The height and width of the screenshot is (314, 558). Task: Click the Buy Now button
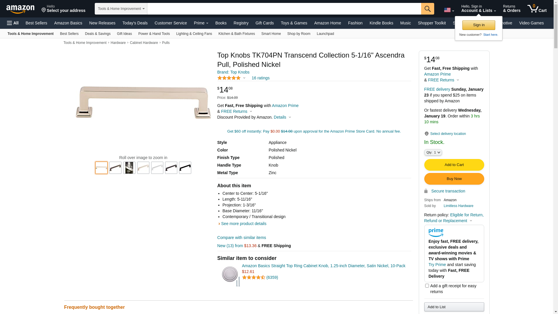point(454,179)
